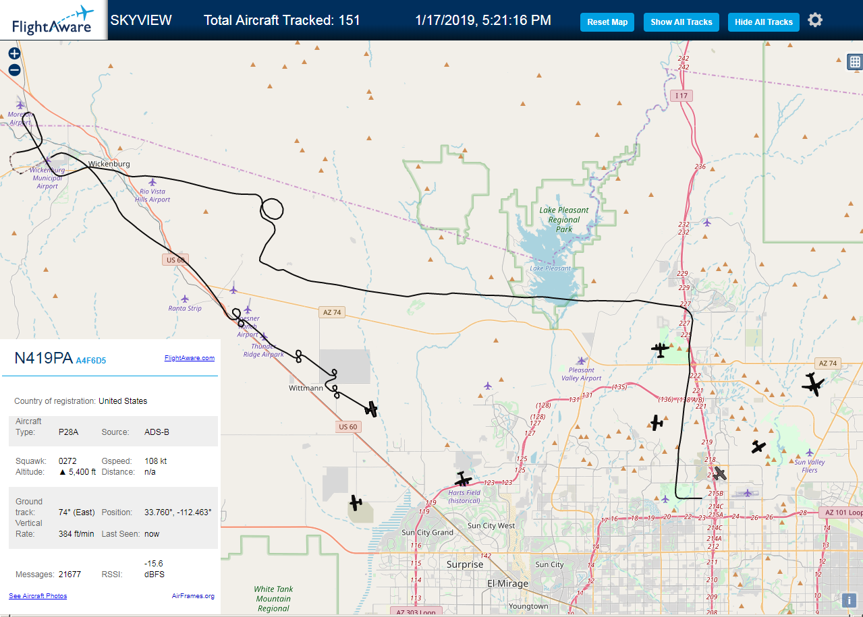
Task: Click the Surprise city label
Action: click(x=465, y=564)
